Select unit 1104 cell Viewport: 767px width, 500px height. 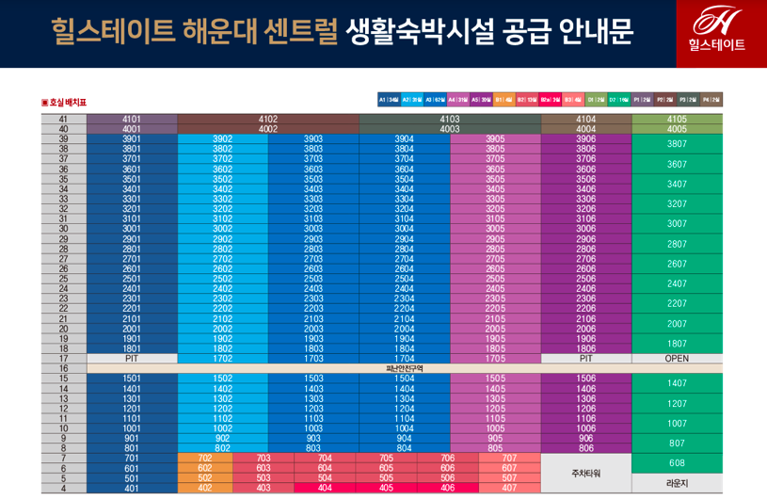coord(405,419)
